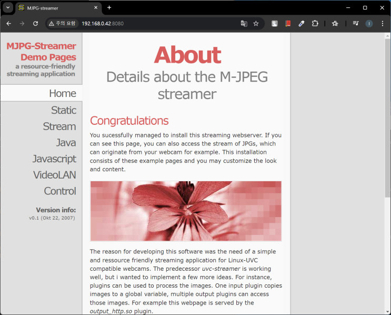Open the not-secure site warning badge

62,24
